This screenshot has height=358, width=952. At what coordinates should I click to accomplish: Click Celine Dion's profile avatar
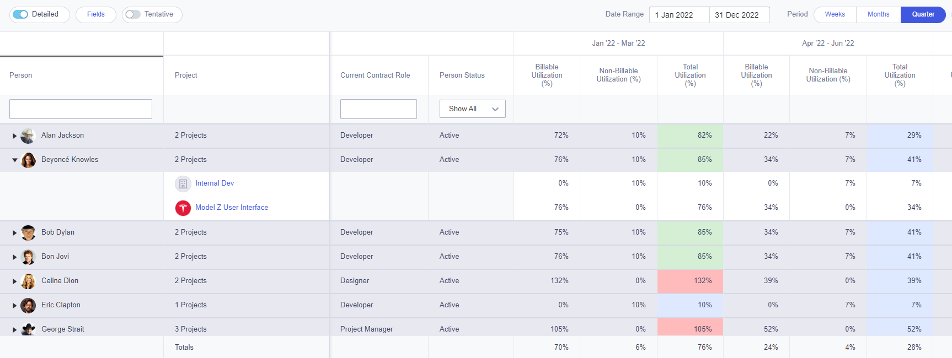(x=28, y=281)
